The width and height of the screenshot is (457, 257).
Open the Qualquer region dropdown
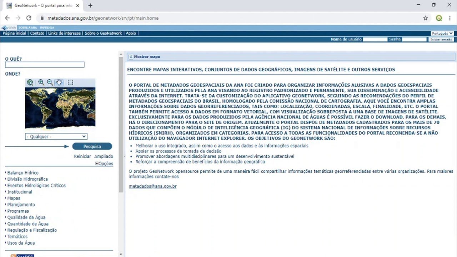56,136
